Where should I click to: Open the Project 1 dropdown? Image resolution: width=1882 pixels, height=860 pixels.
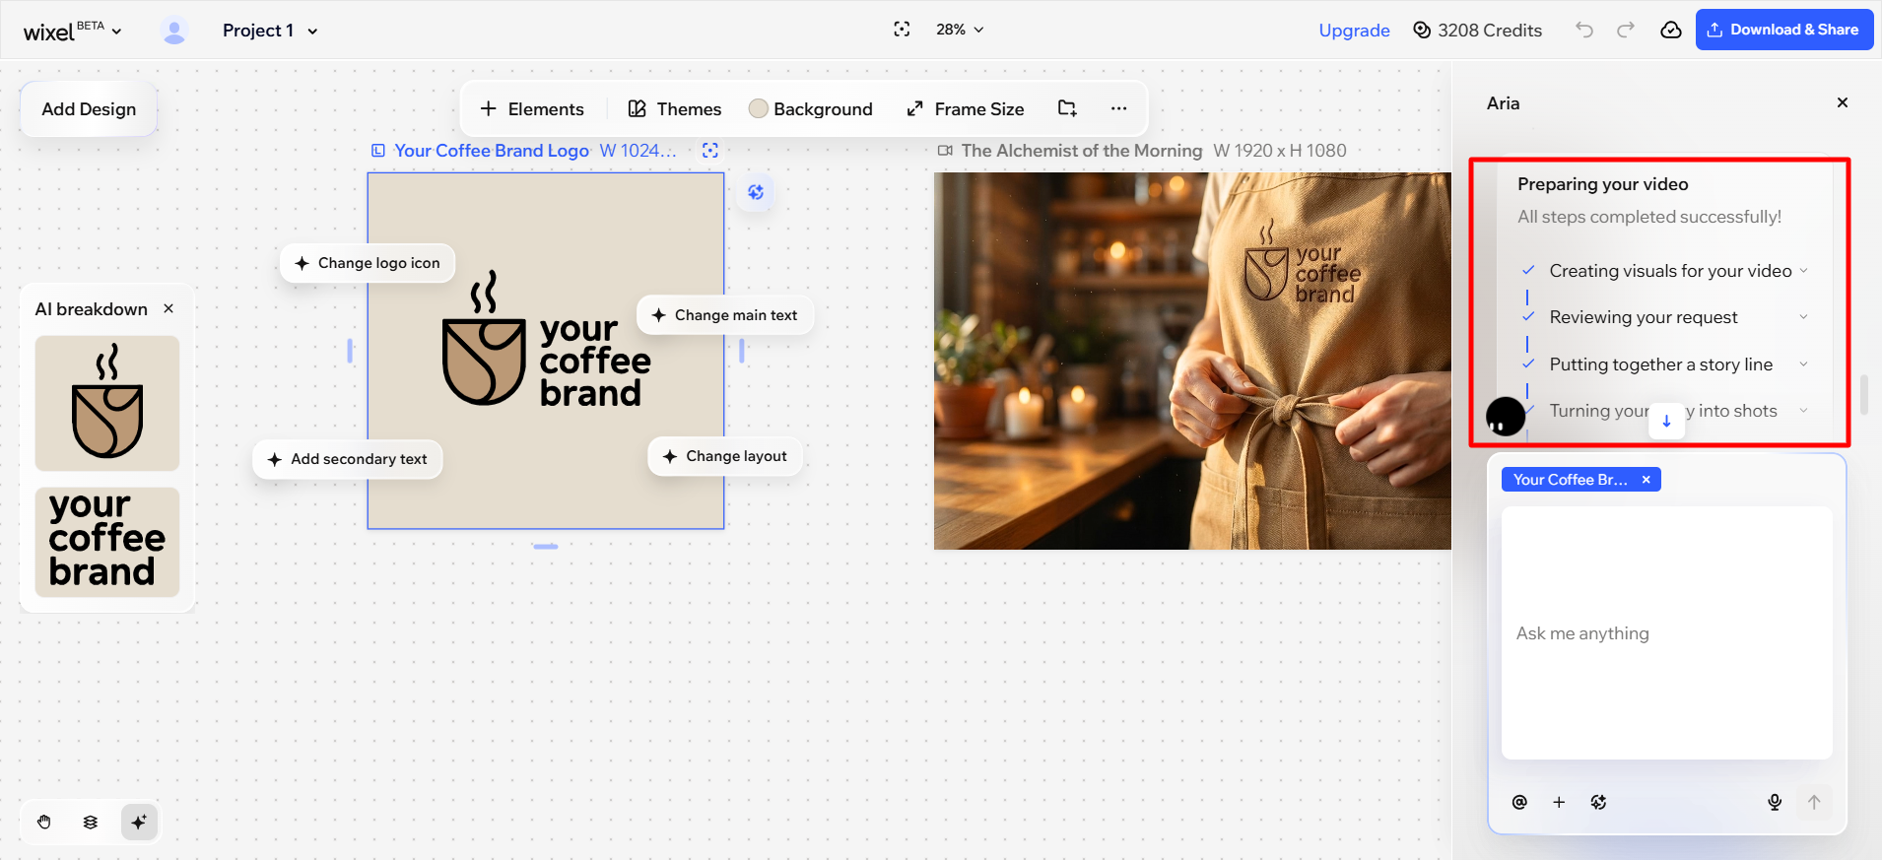pos(270,31)
